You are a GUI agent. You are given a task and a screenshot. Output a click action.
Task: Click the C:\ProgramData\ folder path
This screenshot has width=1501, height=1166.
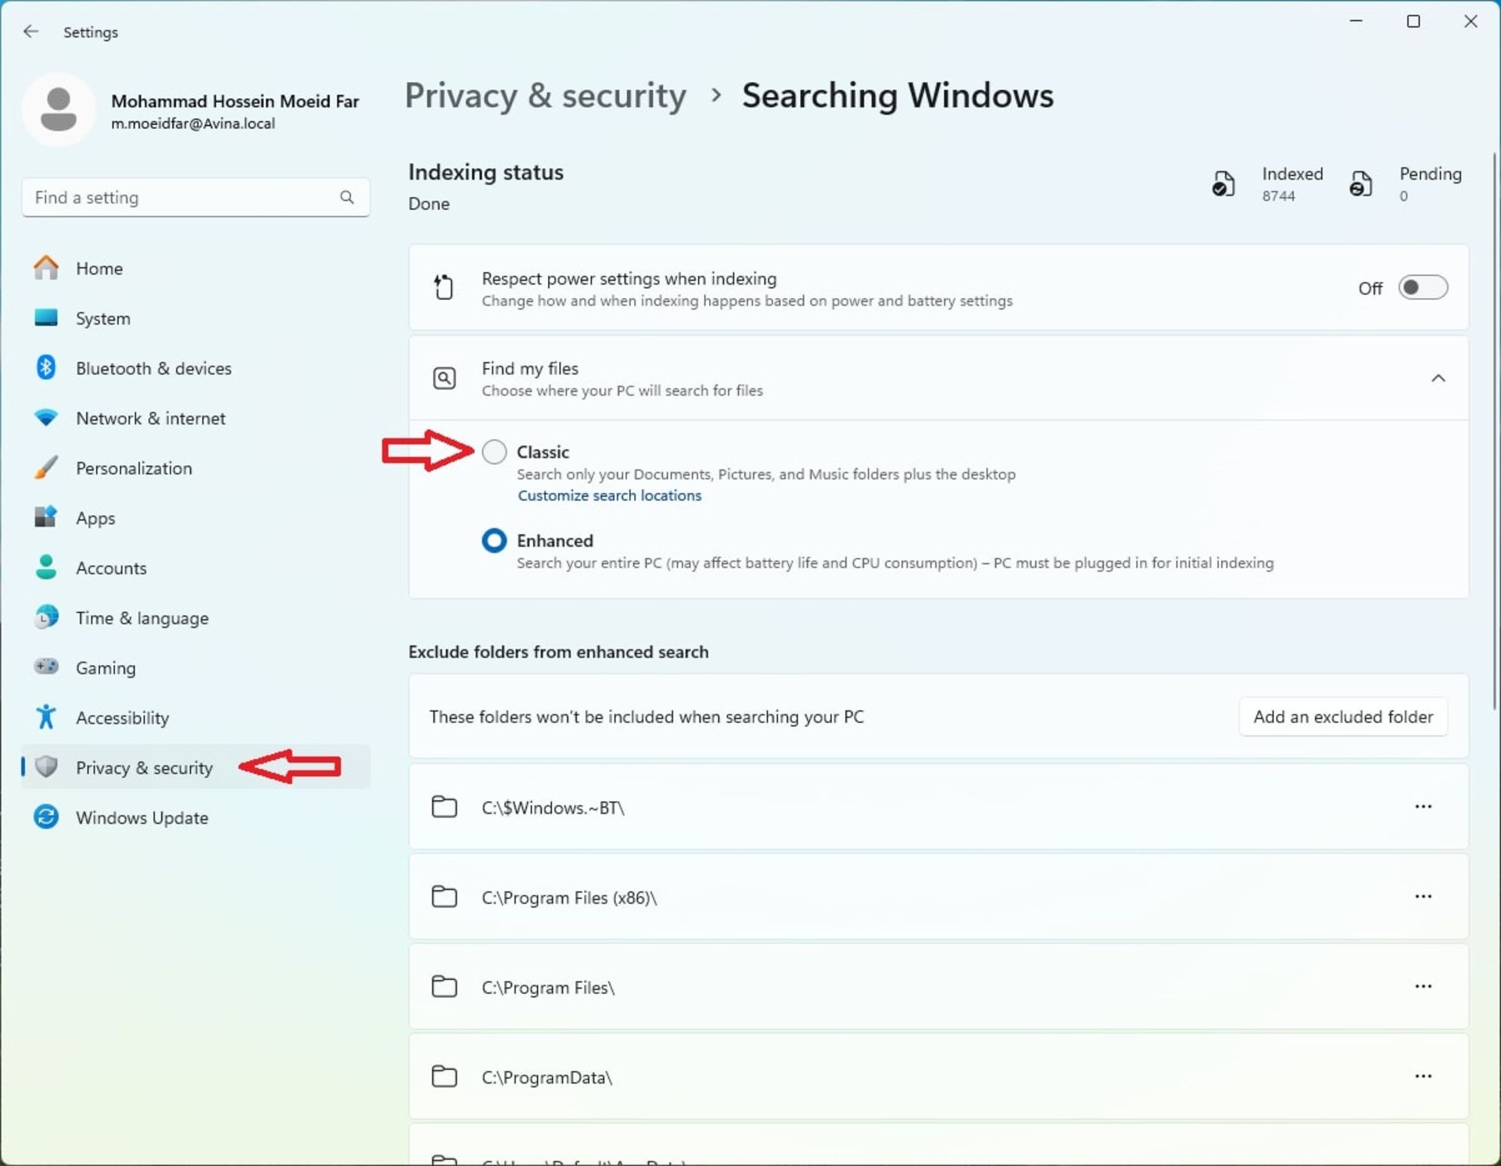pyautogui.click(x=546, y=1077)
